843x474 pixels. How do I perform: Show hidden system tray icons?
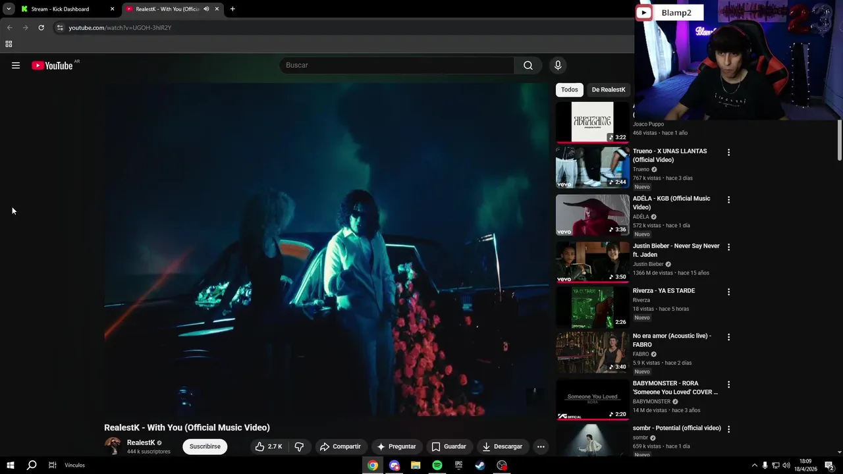[754, 465]
